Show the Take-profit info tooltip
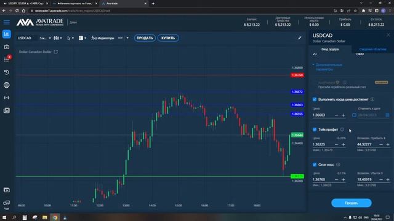This screenshot has width=394, height=221. [342, 130]
